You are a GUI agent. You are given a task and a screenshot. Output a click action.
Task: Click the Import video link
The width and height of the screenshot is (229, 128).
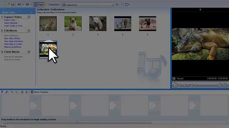10,20
